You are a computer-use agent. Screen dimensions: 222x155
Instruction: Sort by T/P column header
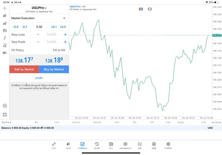click(152, 122)
